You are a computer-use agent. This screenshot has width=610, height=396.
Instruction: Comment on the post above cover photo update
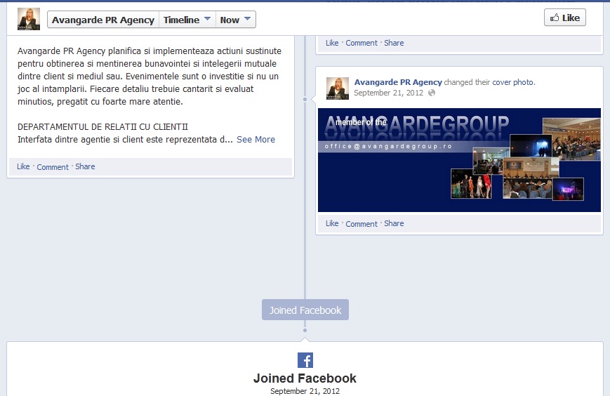click(362, 43)
